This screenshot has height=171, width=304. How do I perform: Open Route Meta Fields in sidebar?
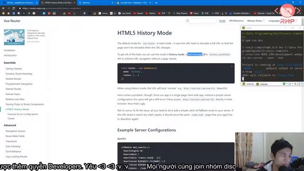coord(15,136)
